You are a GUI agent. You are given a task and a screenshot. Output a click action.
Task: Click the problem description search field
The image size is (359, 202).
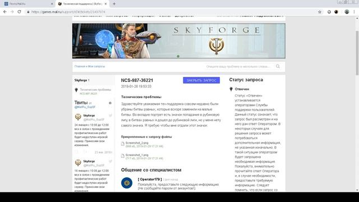(x=239, y=66)
